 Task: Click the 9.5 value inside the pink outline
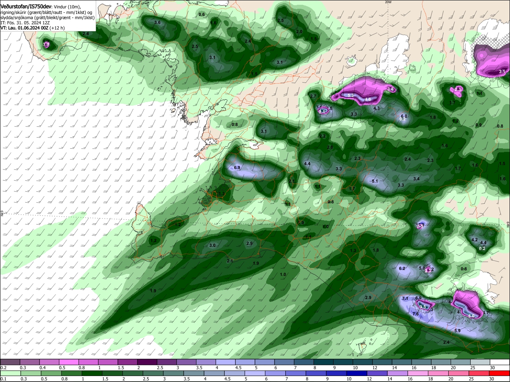click(x=423, y=307)
